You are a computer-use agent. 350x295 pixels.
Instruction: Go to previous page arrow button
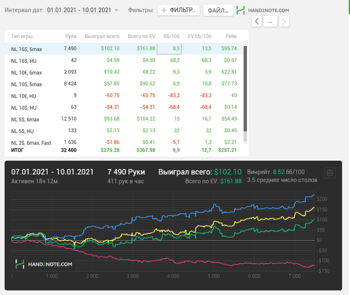coord(256,22)
